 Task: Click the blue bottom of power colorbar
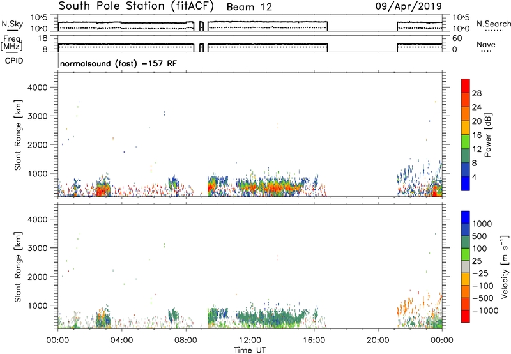tap(466, 183)
